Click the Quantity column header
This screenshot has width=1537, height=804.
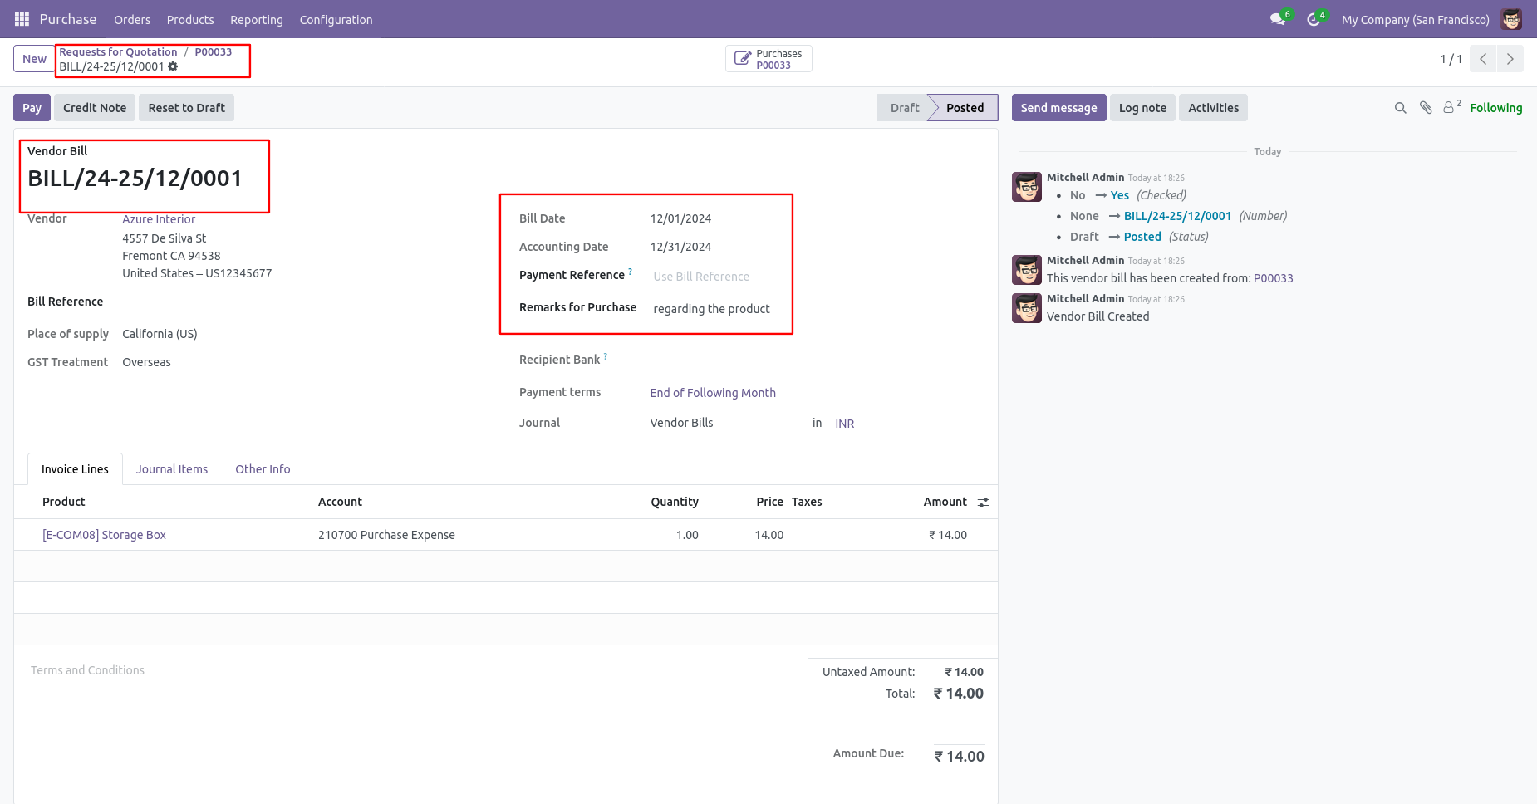[x=674, y=502]
